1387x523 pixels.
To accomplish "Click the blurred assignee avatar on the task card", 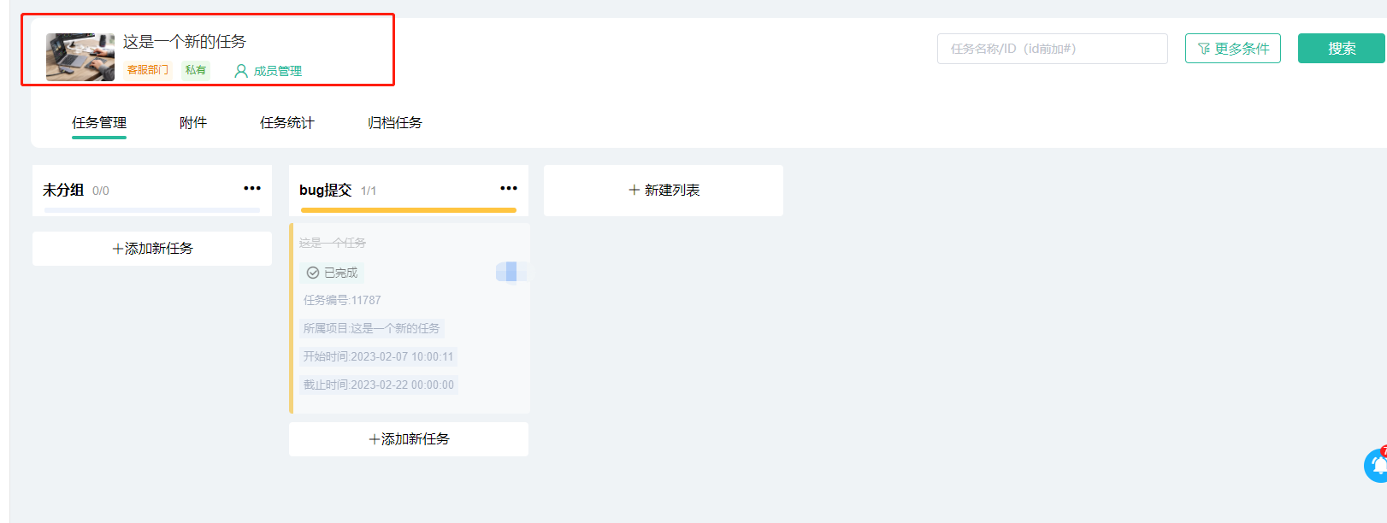I will 511,272.
